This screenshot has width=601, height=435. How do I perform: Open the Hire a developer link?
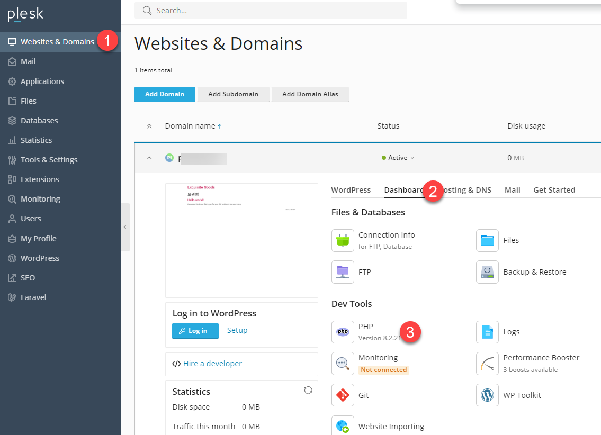pos(212,364)
